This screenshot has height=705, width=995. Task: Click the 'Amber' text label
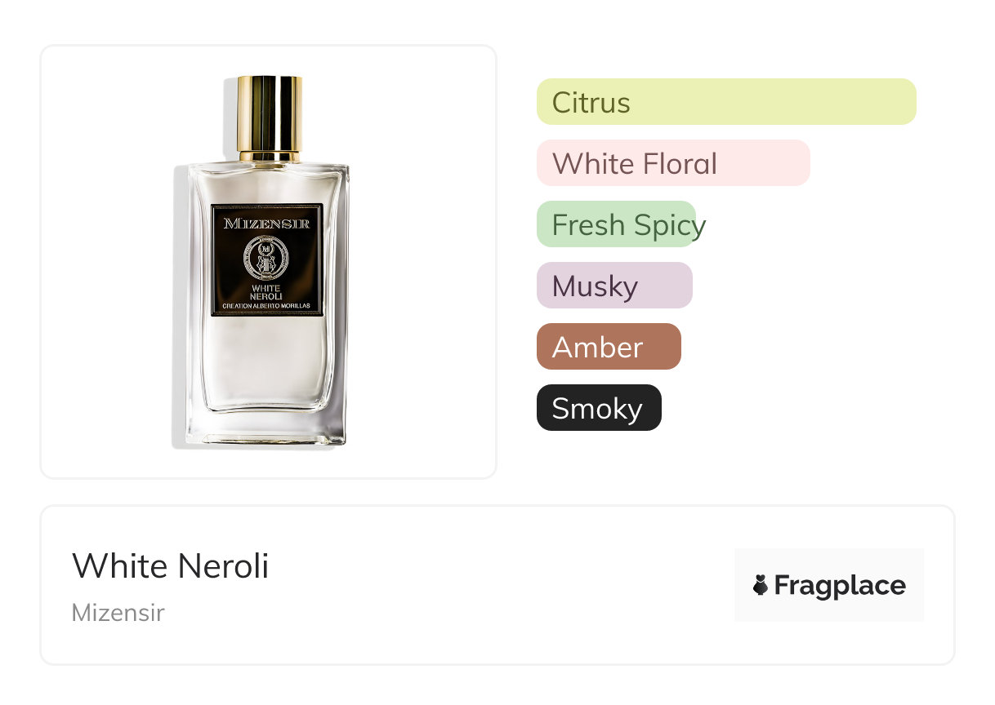597,348
